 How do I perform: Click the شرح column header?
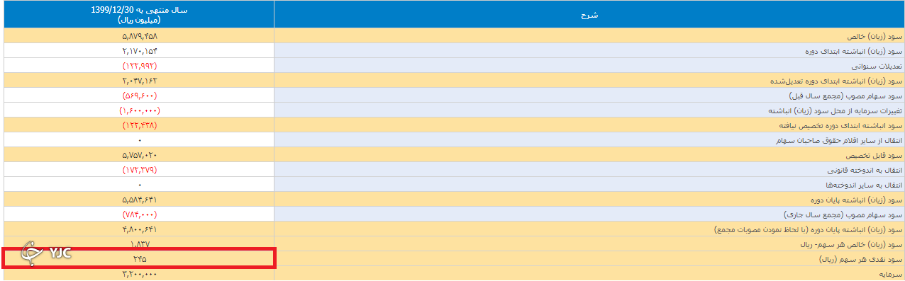coord(589,15)
